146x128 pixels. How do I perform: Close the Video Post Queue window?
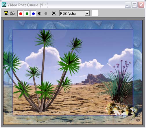point(141,5)
